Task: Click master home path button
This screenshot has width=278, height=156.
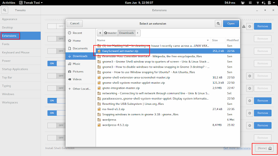Action: point(110,33)
